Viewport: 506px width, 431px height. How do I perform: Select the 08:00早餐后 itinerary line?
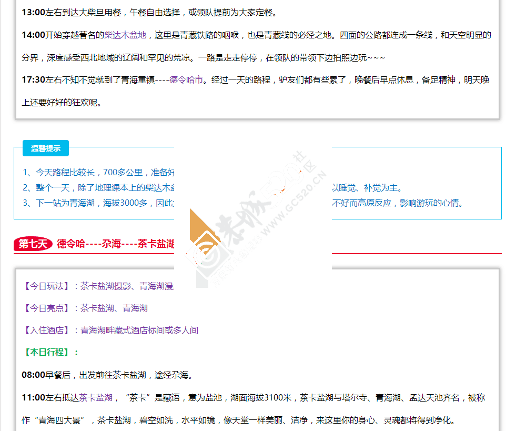point(107,375)
